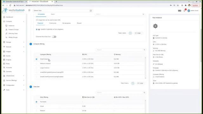Open the Dashboard sidebar item
203x114 pixels.
tap(9, 17)
